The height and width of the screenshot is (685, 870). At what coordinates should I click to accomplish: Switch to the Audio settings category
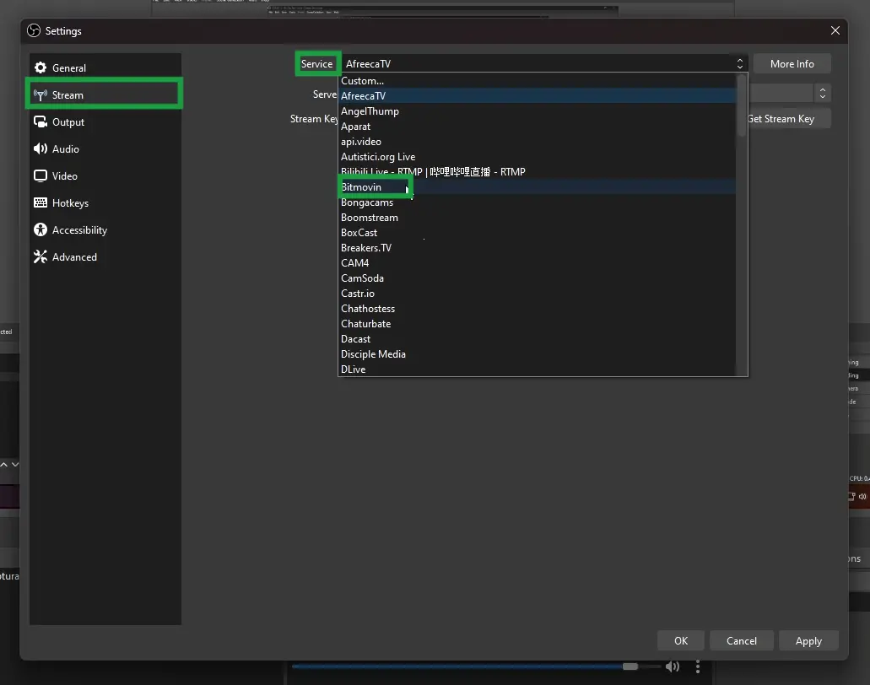coord(105,148)
